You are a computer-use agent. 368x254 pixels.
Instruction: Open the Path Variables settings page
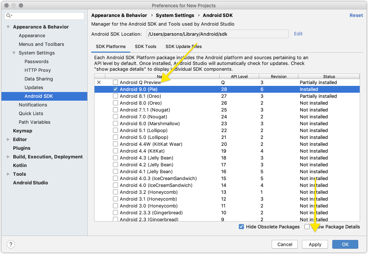35,122
